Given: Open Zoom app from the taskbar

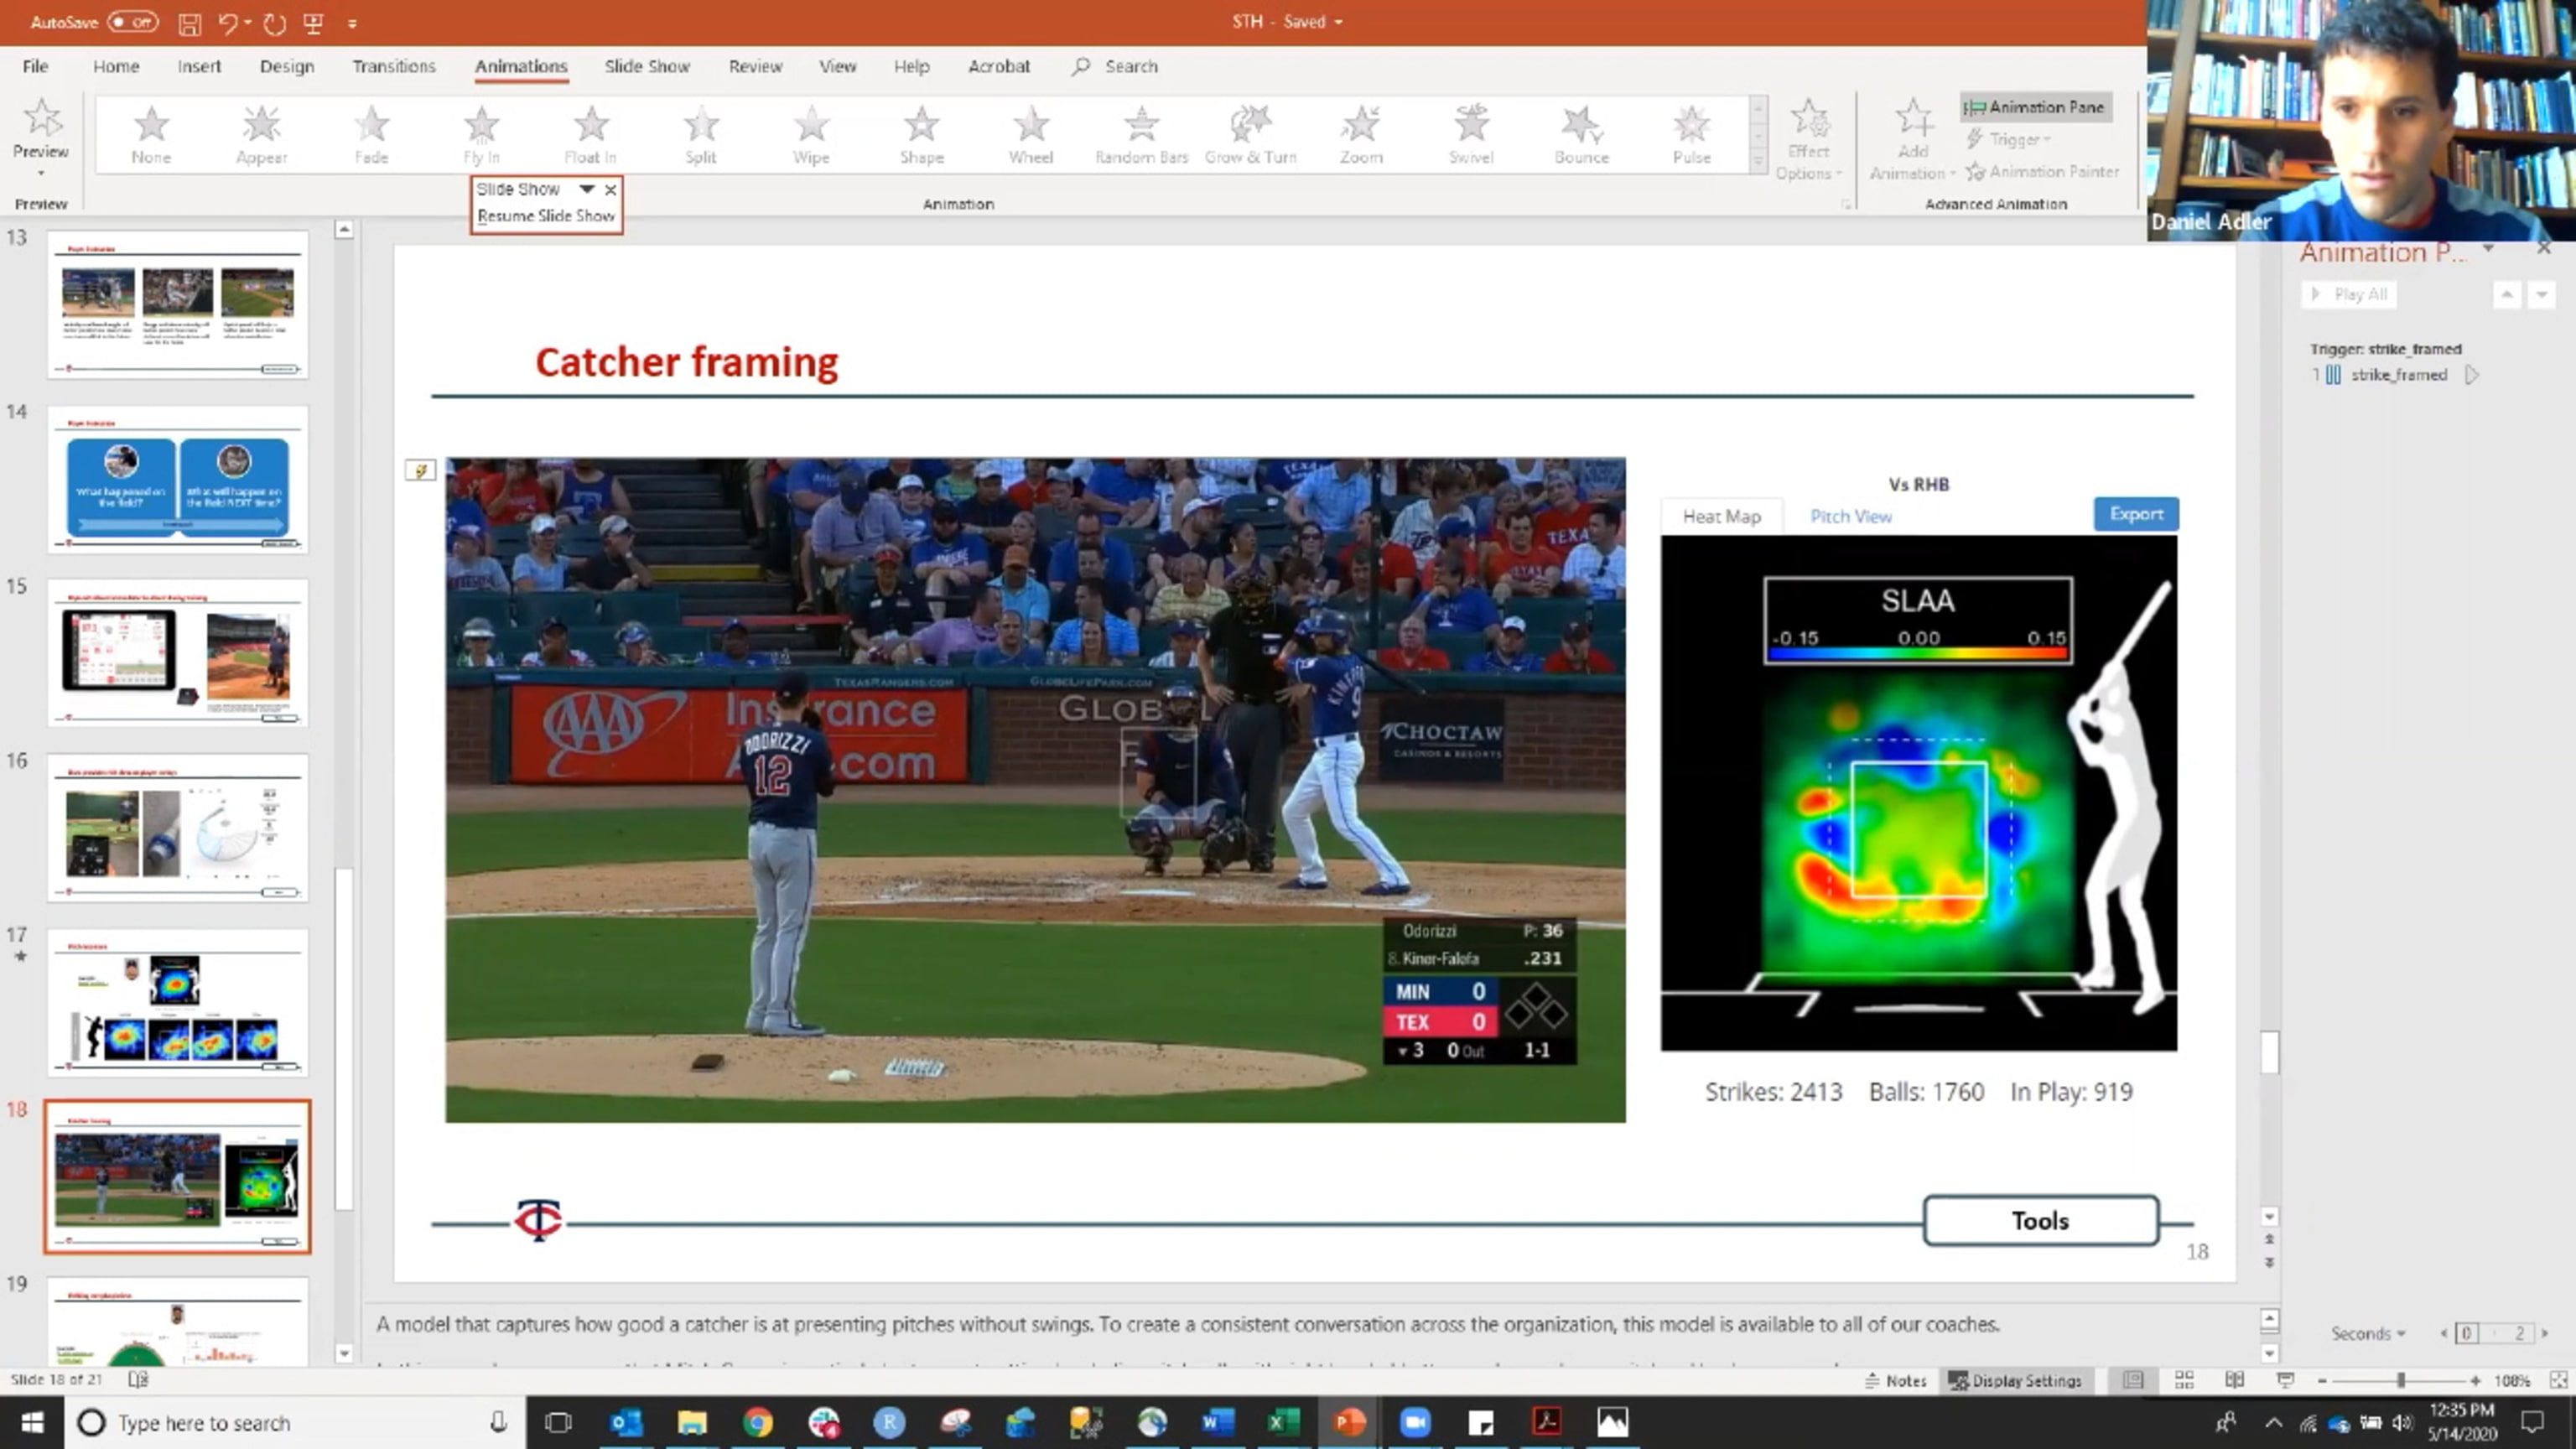Looking at the screenshot, I should click(1414, 1421).
